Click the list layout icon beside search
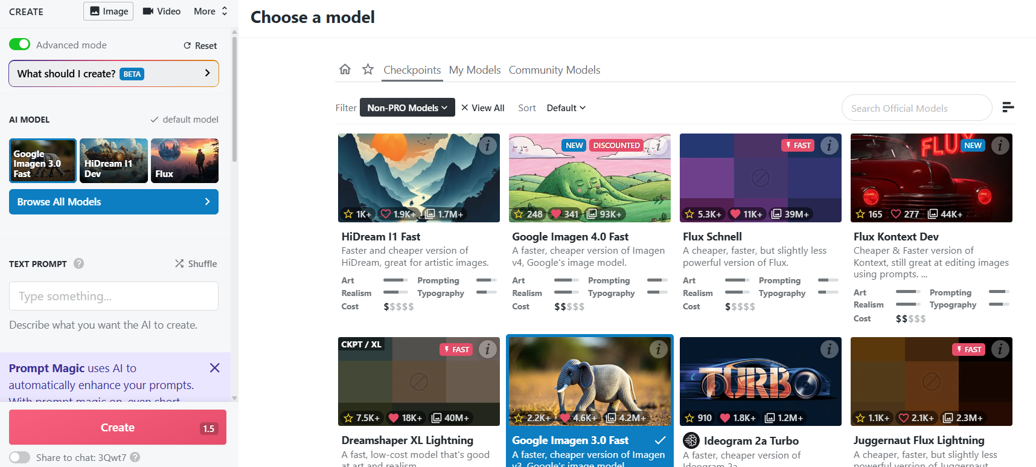Screen dimensions: 1036x467 (x=1008, y=108)
